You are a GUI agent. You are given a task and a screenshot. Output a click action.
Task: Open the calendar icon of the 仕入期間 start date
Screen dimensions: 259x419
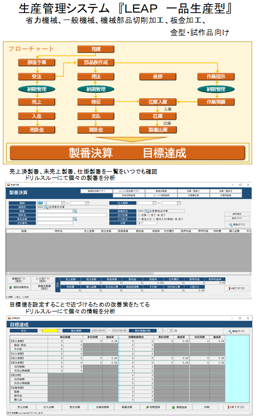pos(154,203)
